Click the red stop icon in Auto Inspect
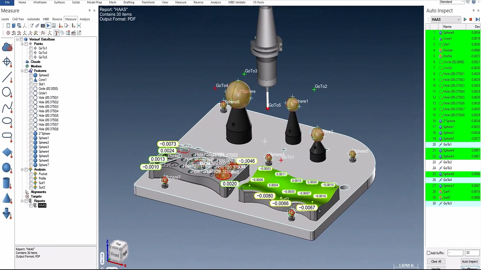The height and width of the screenshot is (270, 481). (471, 19)
